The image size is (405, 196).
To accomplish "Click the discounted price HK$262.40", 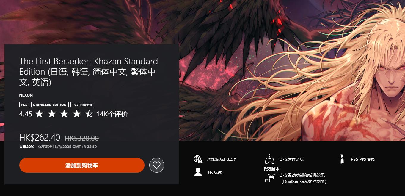I will click(x=40, y=138).
